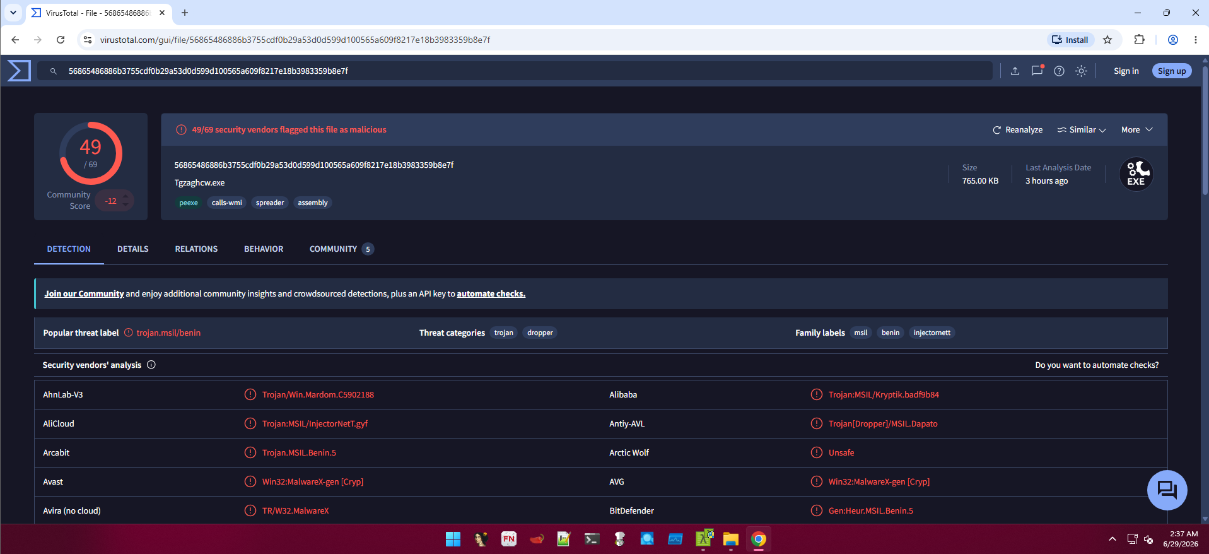Click the Install app button

1070,40
